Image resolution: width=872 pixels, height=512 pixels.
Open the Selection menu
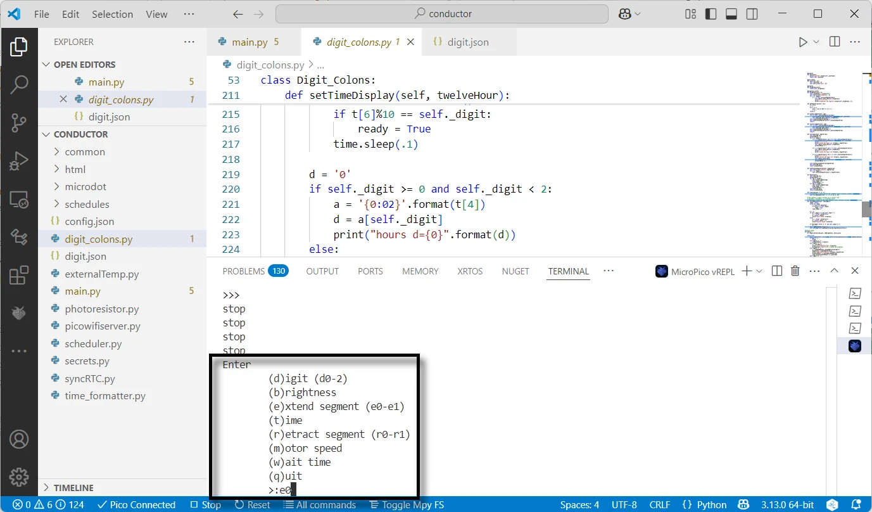[113, 14]
